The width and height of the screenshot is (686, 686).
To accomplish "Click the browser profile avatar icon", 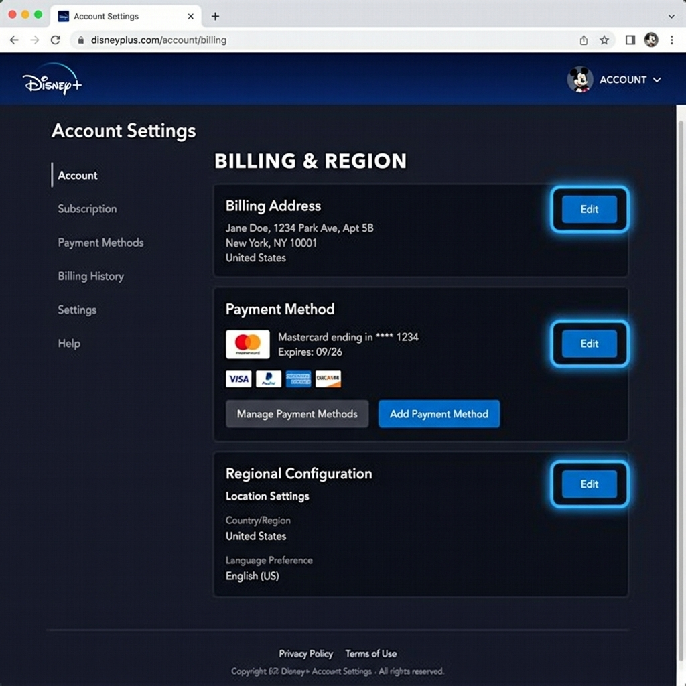I will [x=651, y=40].
